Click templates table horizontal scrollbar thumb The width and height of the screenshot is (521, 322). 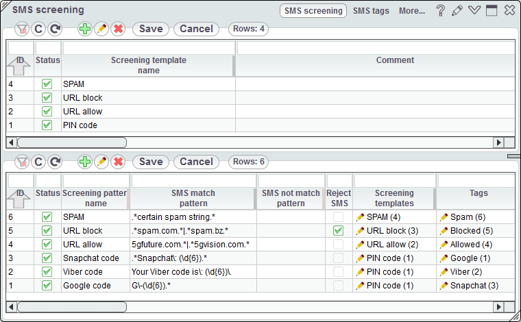[72, 143]
